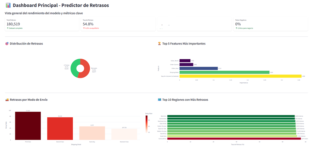Click the Same Day light pink bar
This screenshot has width=314, height=153.
point(92,133)
